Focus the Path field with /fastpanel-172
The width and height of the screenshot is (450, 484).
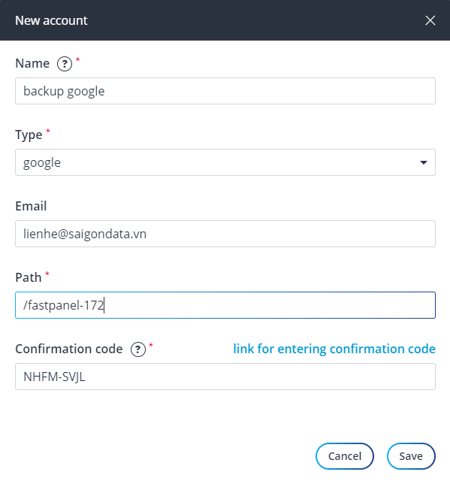pyautogui.click(x=225, y=305)
